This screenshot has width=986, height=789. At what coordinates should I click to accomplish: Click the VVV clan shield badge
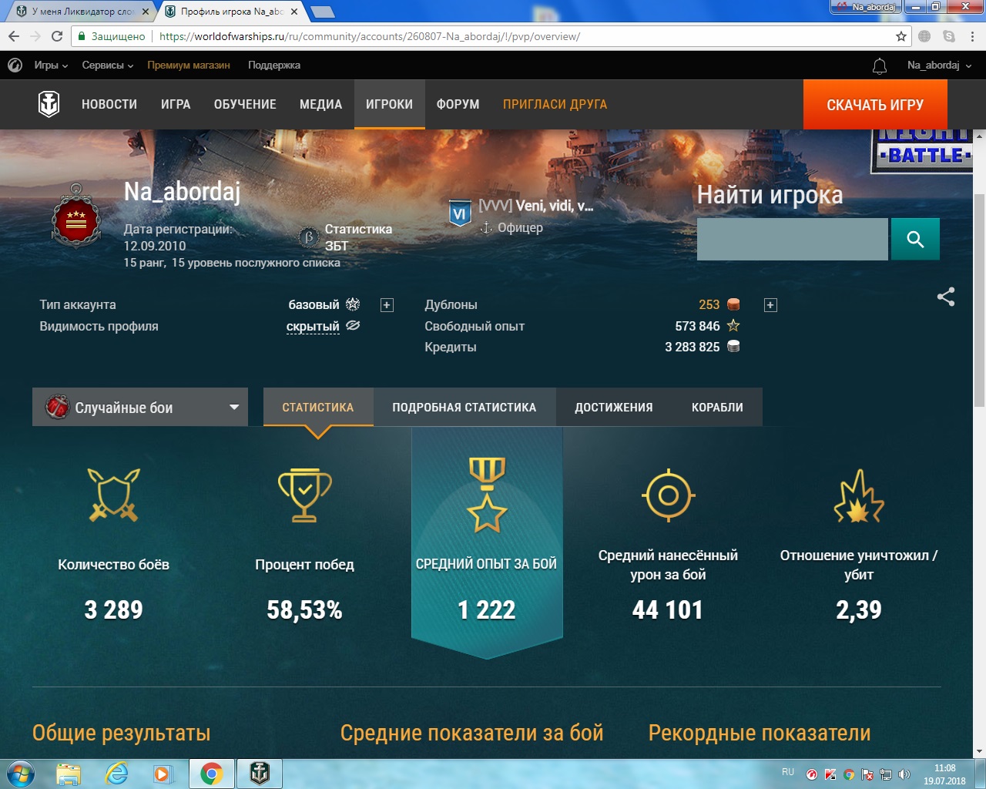pos(460,214)
